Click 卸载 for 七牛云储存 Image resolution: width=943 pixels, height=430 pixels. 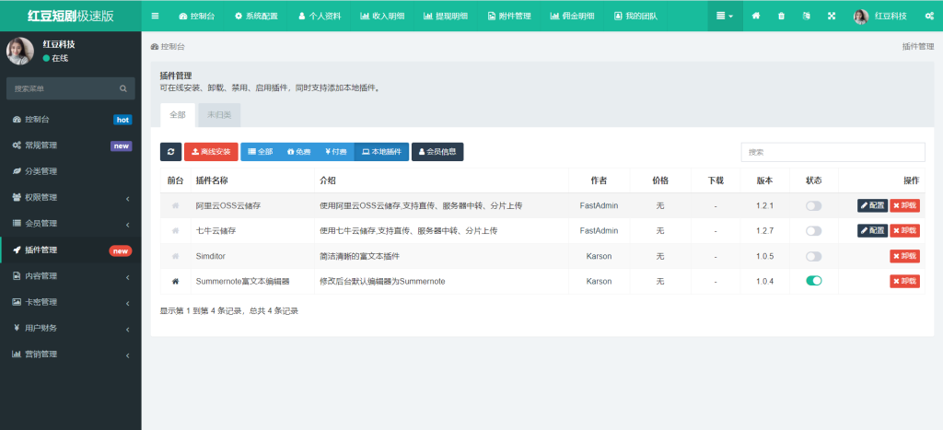[904, 231]
